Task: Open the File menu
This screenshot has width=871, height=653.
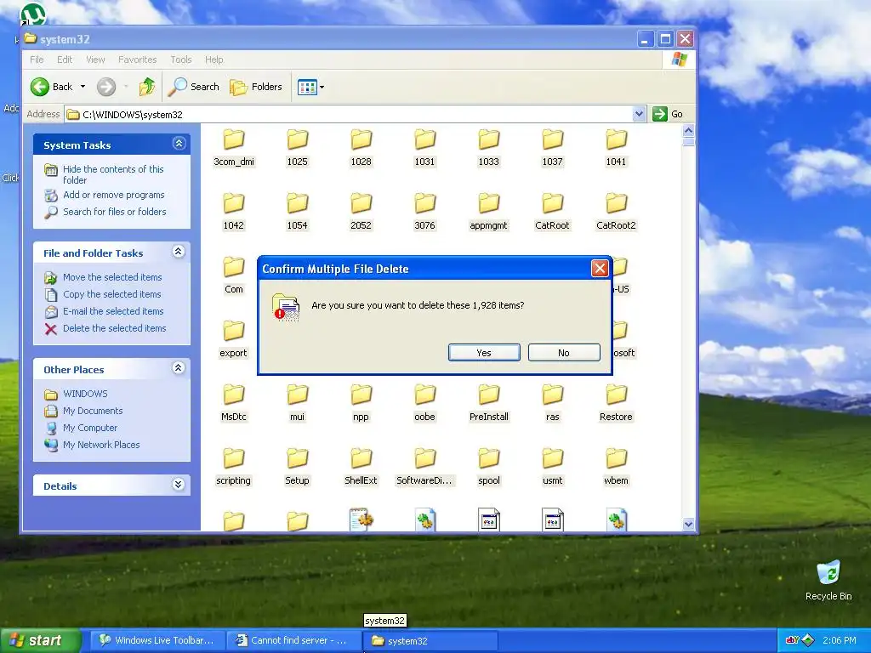Action: point(37,60)
